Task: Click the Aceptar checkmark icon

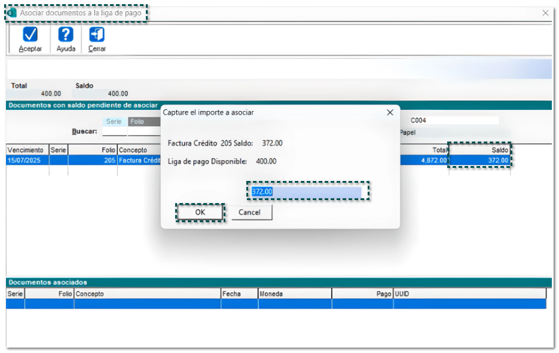Action: click(30, 35)
